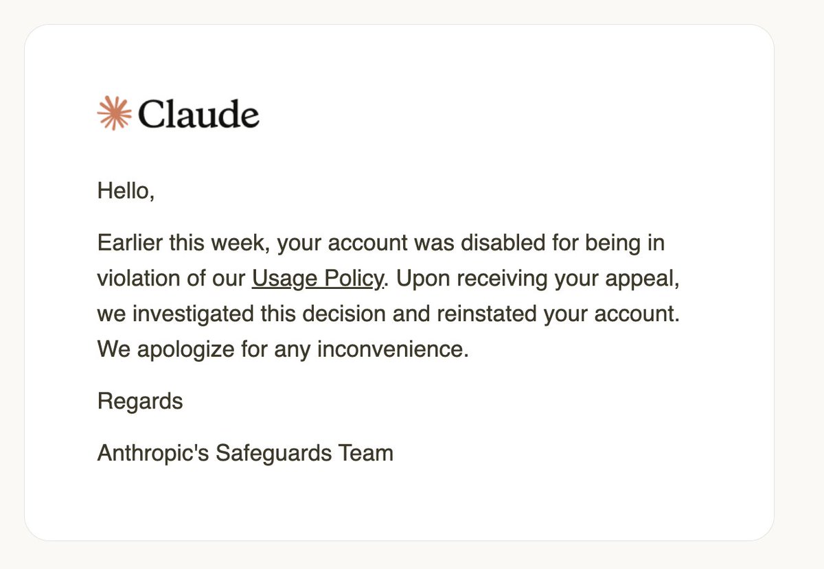Click the Claude wordmark text
Screen dimensions: 824x569
(198, 114)
